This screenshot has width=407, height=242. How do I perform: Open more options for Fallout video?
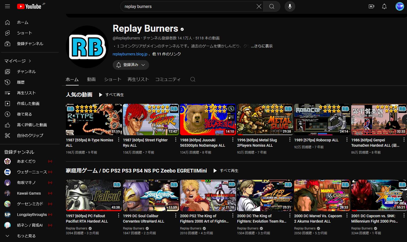(x=119, y=216)
